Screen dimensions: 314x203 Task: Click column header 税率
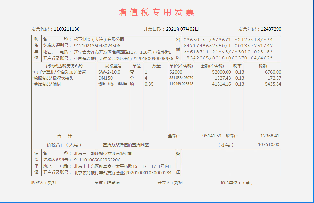tap(237, 66)
